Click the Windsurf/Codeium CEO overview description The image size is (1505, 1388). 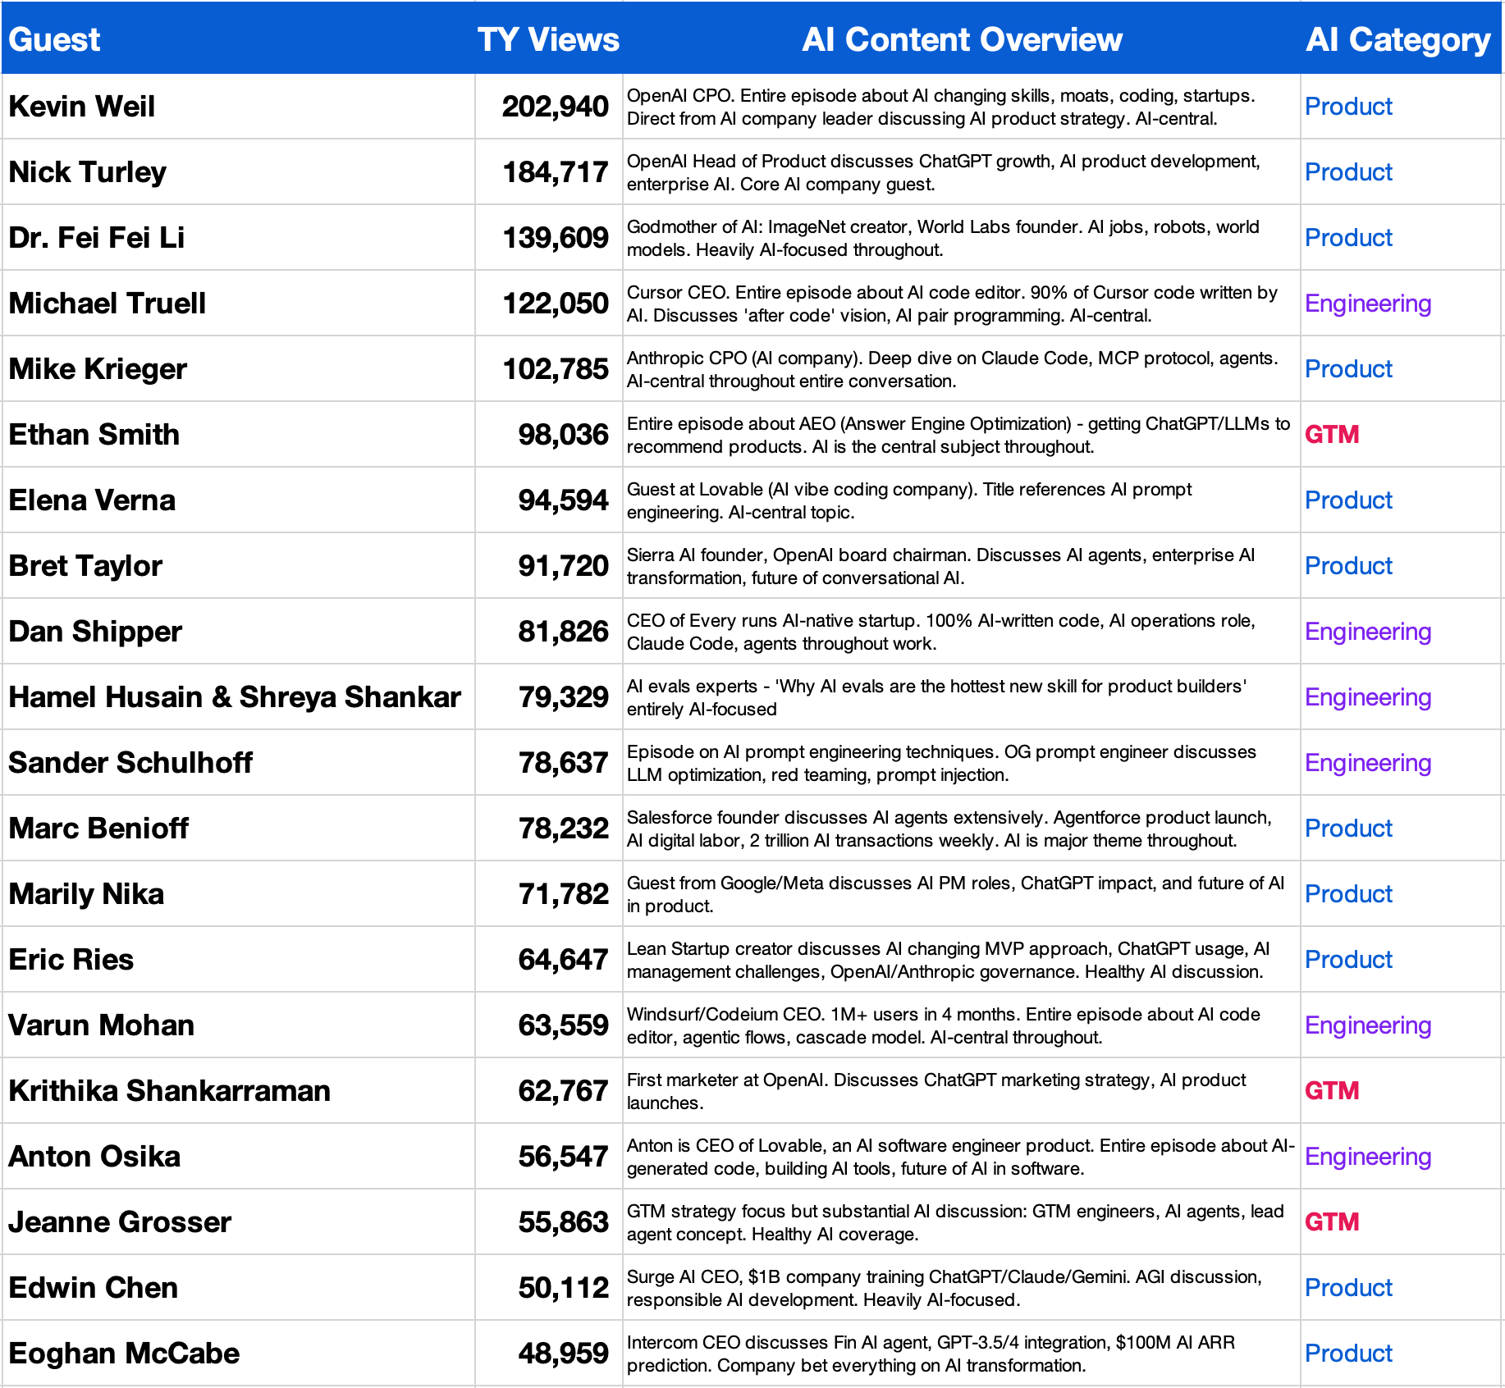pyautogui.click(x=944, y=1025)
